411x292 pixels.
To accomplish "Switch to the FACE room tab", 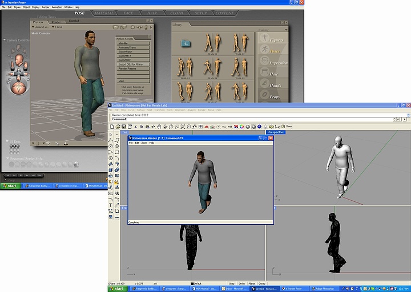I will (128, 13).
